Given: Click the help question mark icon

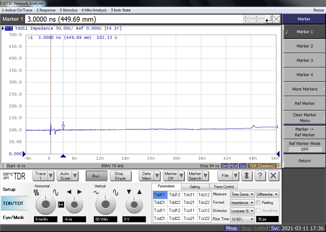Looking at the screenshot, I should pos(260,176).
